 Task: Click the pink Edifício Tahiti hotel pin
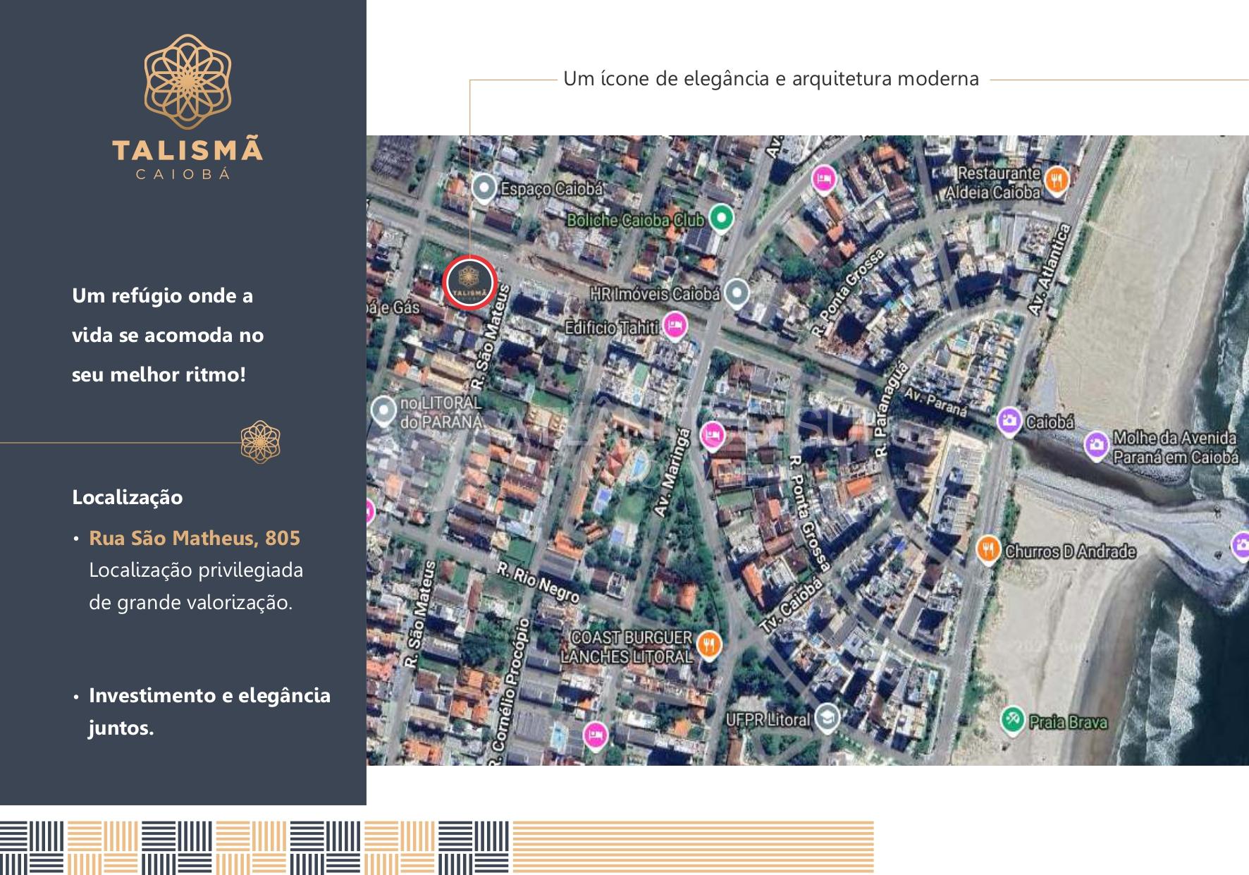click(675, 325)
